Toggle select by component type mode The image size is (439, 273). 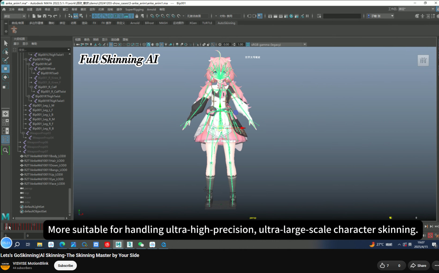coord(81,16)
